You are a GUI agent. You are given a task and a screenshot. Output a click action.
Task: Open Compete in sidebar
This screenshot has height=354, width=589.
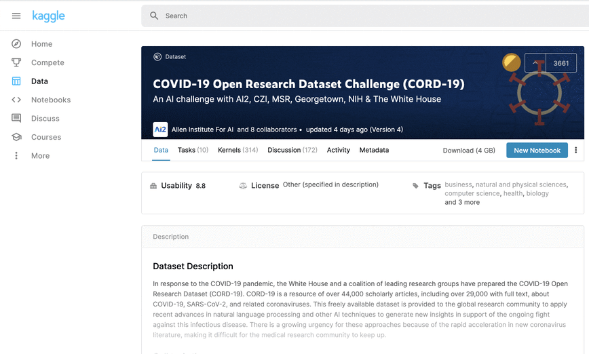coord(47,62)
